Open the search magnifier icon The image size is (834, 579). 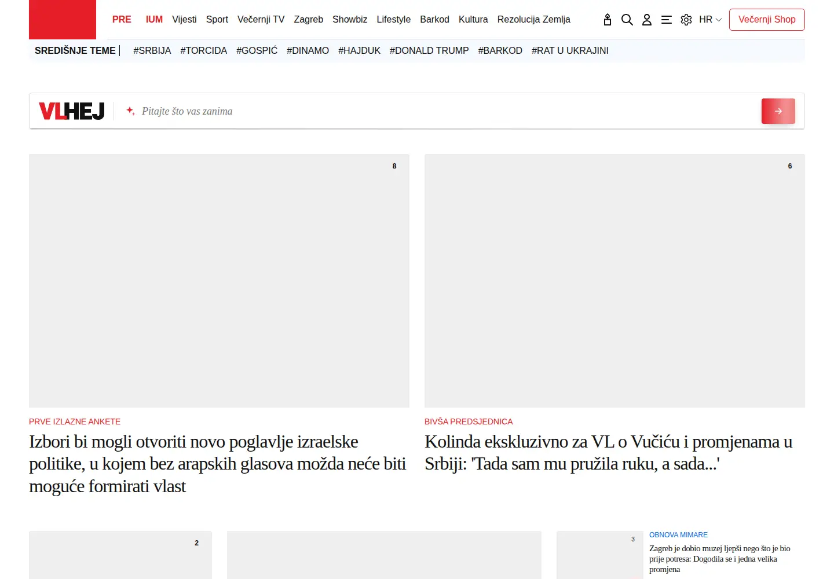[627, 20]
